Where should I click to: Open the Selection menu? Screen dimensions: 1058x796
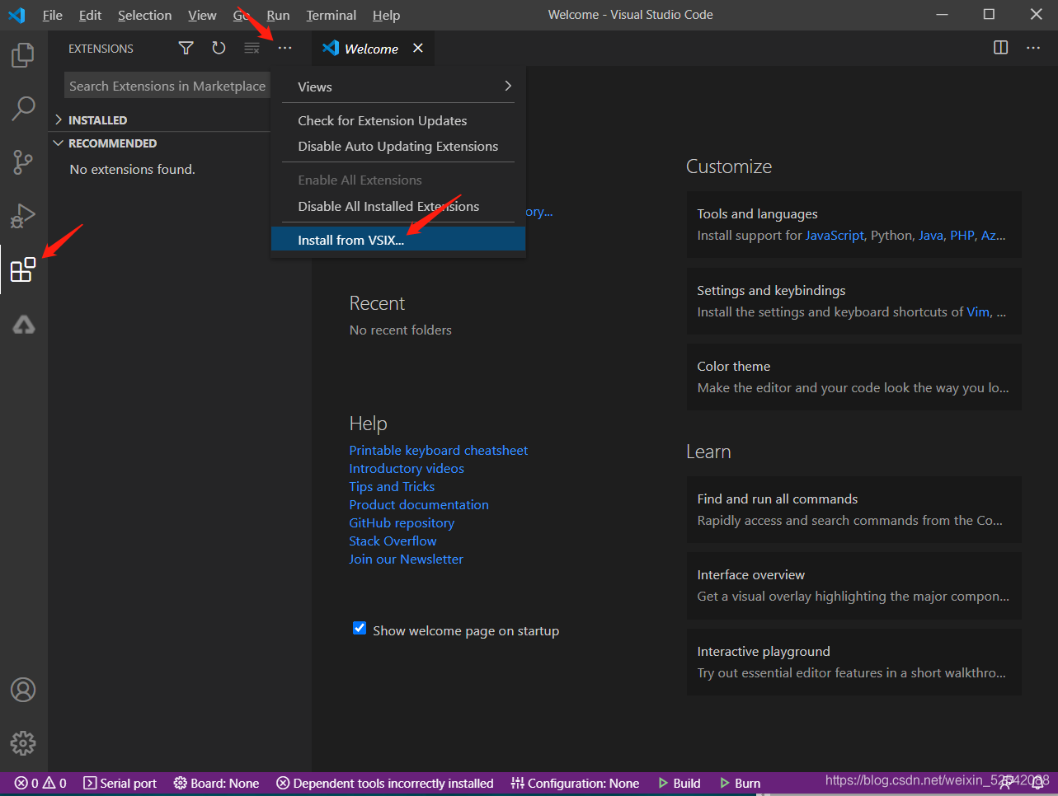coord(144,15)
